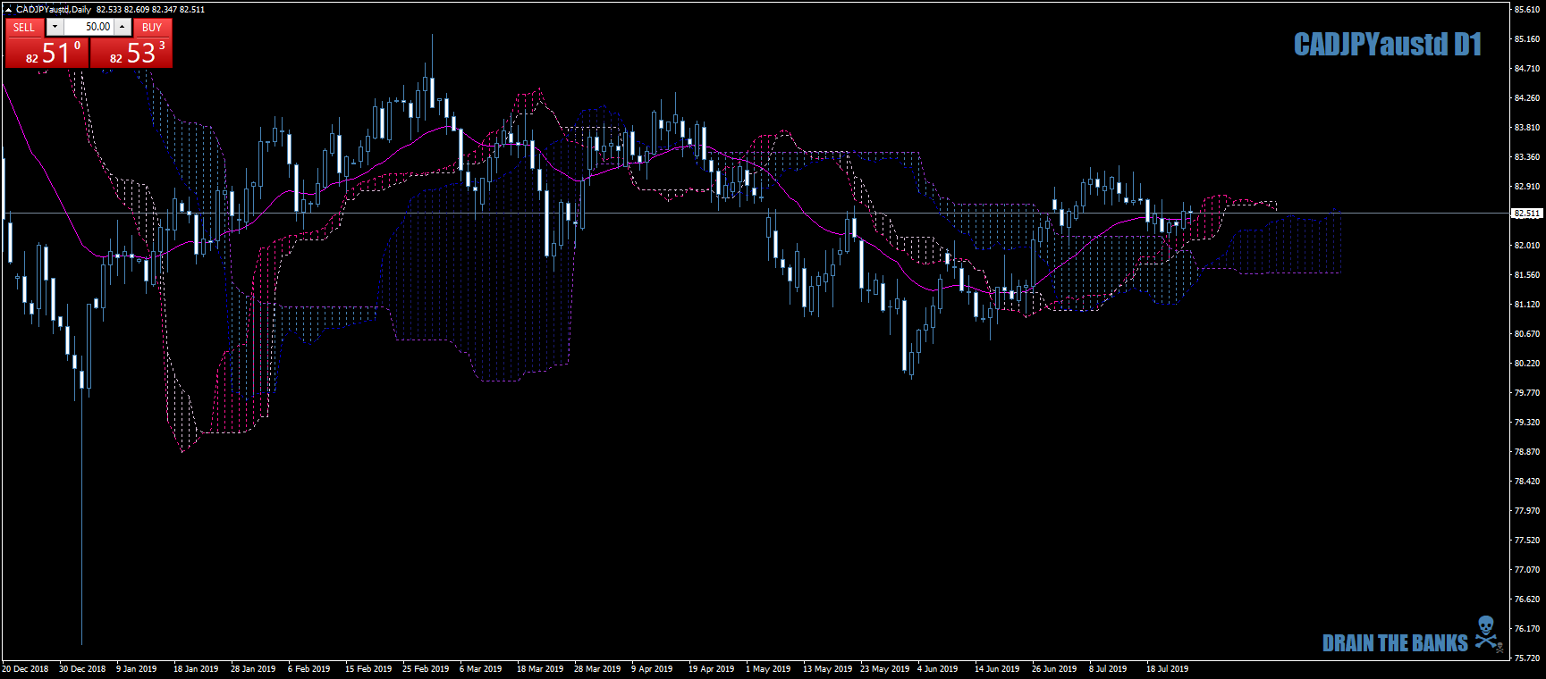The image size is (1546, 679).
Task: Click the 79.320 price scale label
Action: pos(1527,422)
